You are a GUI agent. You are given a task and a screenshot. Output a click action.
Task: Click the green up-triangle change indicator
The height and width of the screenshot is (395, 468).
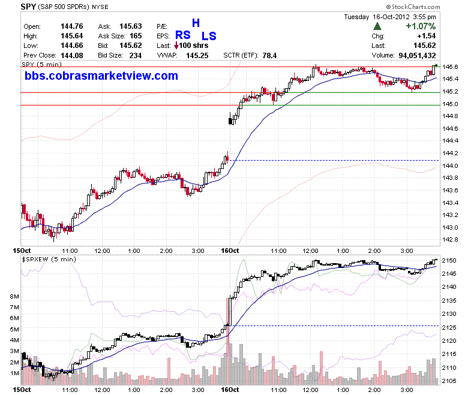click(377, 26)
